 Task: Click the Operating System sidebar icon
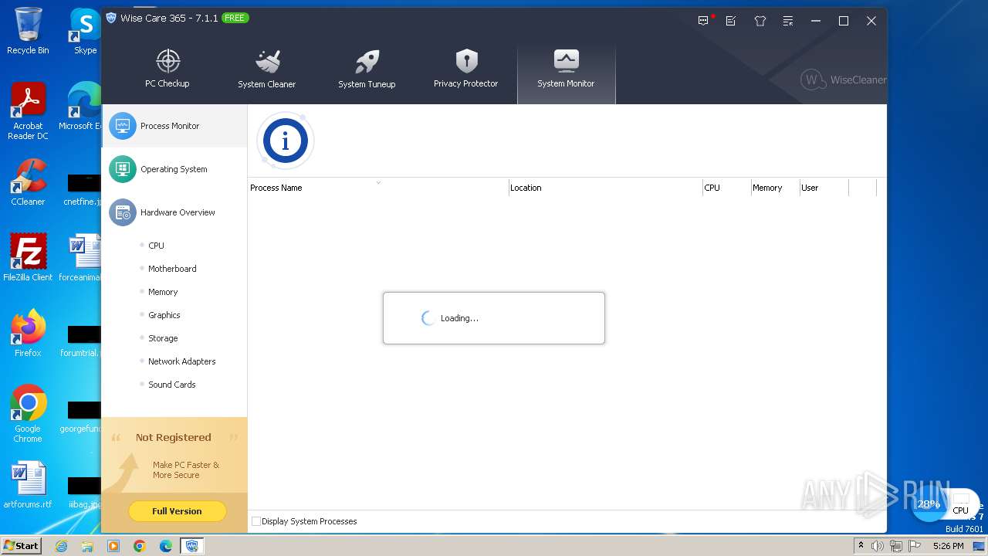(122, 169)
